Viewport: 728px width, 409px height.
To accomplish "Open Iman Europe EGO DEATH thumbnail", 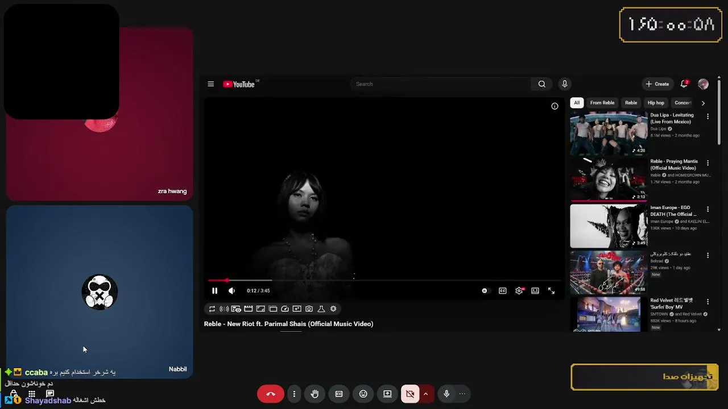I will pos(609,226).
